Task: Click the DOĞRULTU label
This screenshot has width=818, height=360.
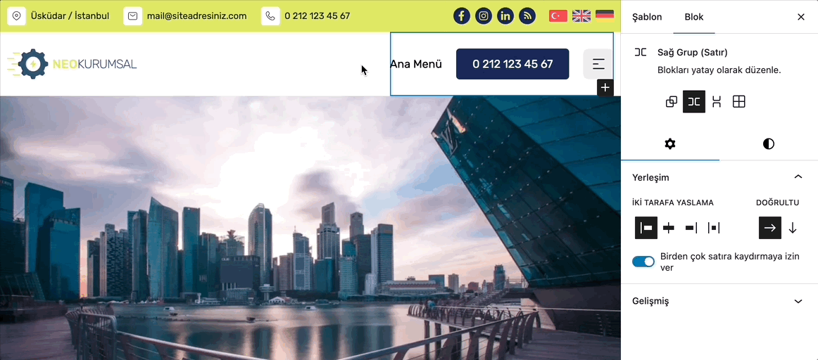Action: tap(777, 202)
